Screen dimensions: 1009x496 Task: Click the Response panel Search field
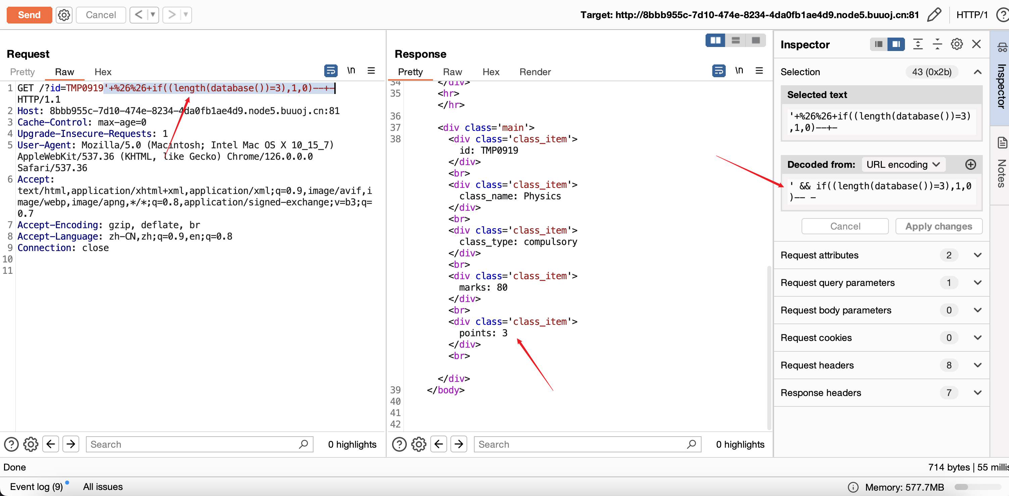tap(587, 444)
